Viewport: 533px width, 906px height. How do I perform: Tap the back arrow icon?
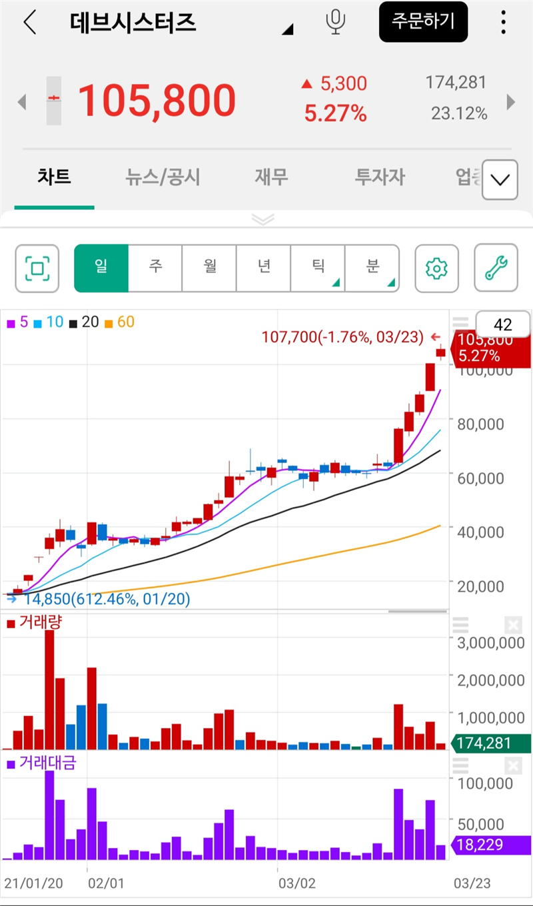(29, 23)
